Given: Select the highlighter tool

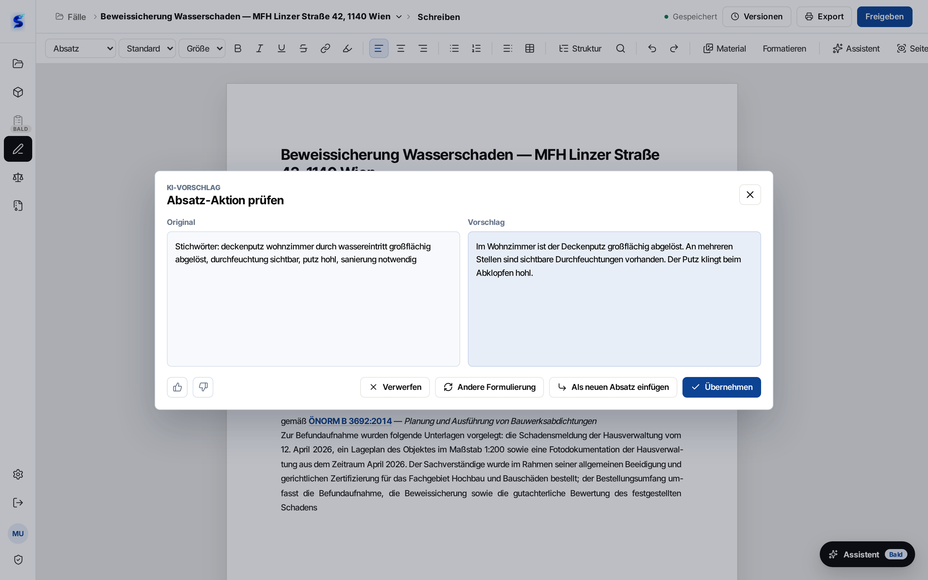Looking at the screenshot, I should coord(347,48).
